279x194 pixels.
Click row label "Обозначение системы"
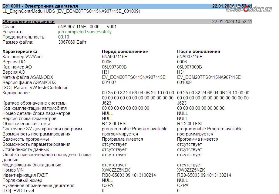click(26, 124)
